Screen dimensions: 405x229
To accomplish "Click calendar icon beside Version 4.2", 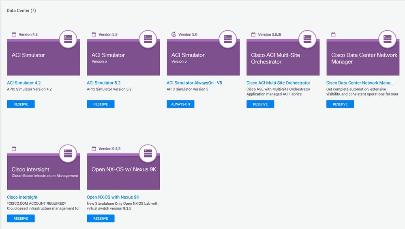I will [x=14, y=34].
